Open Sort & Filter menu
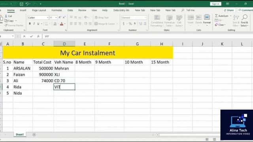This screenshot has height=142, width=253. 236,21
